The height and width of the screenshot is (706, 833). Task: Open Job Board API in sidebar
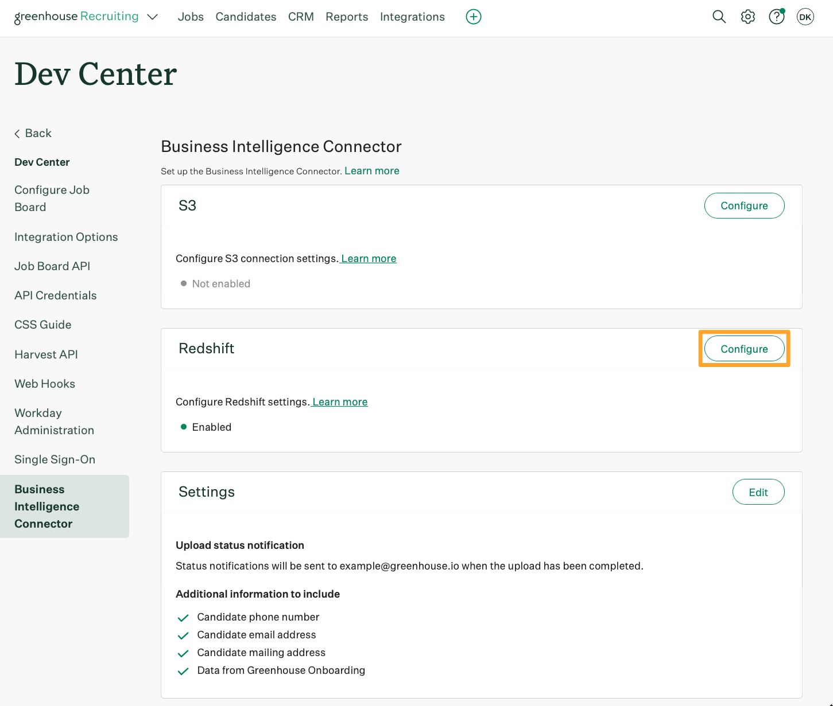(x=52, y=266)
